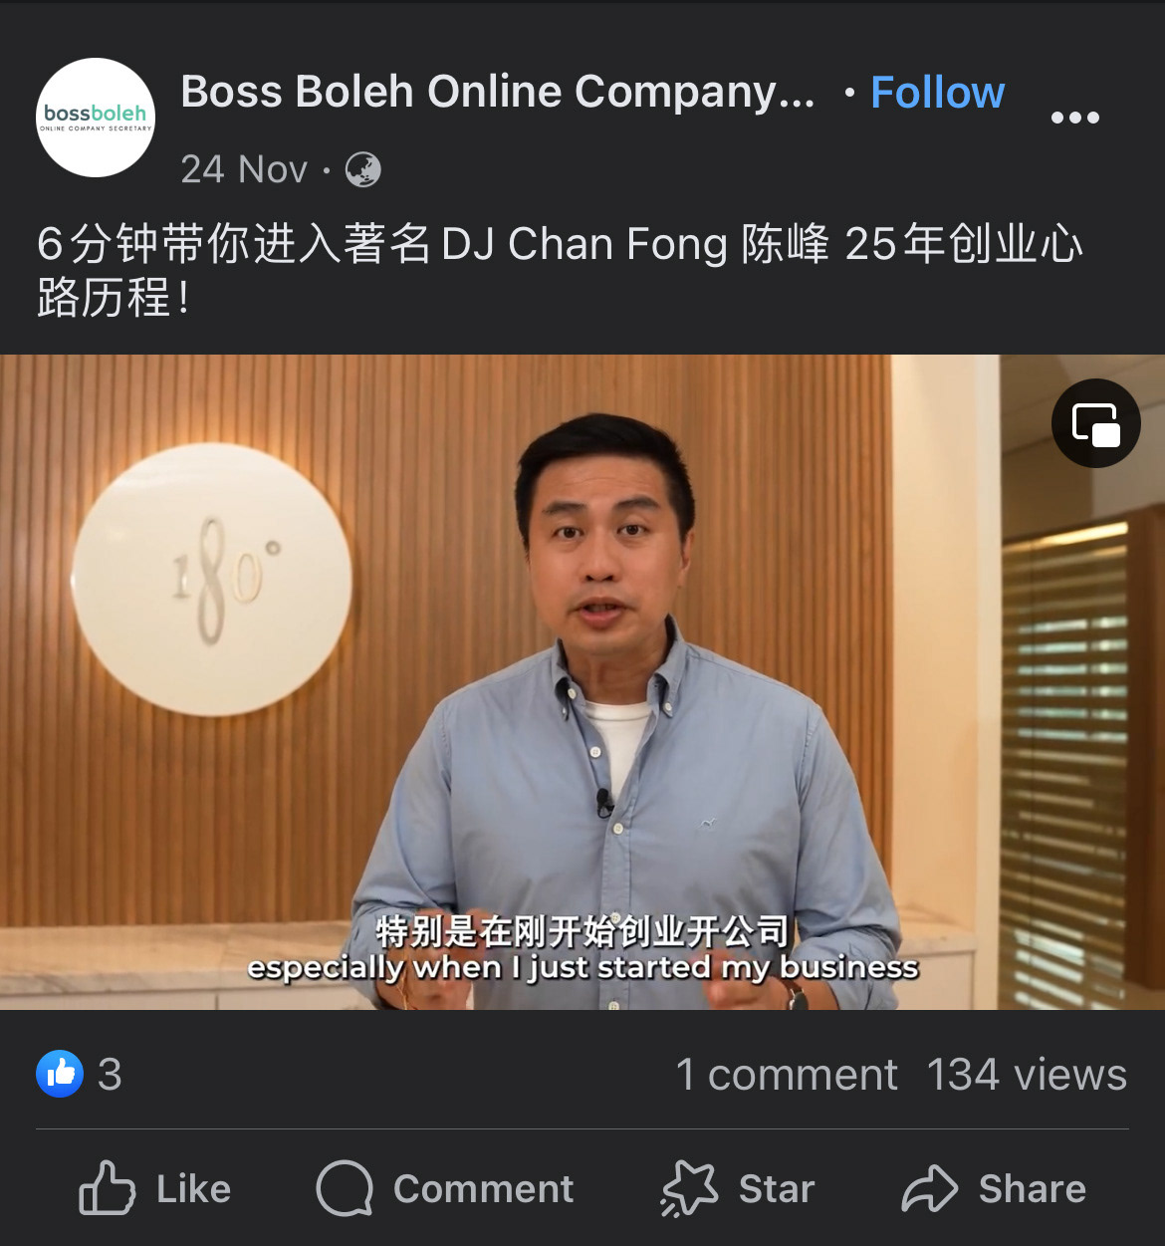This screenshot has height=1246, width=1165.
Task: Tap the Comment button label
Action: (x=483, y=1188)
